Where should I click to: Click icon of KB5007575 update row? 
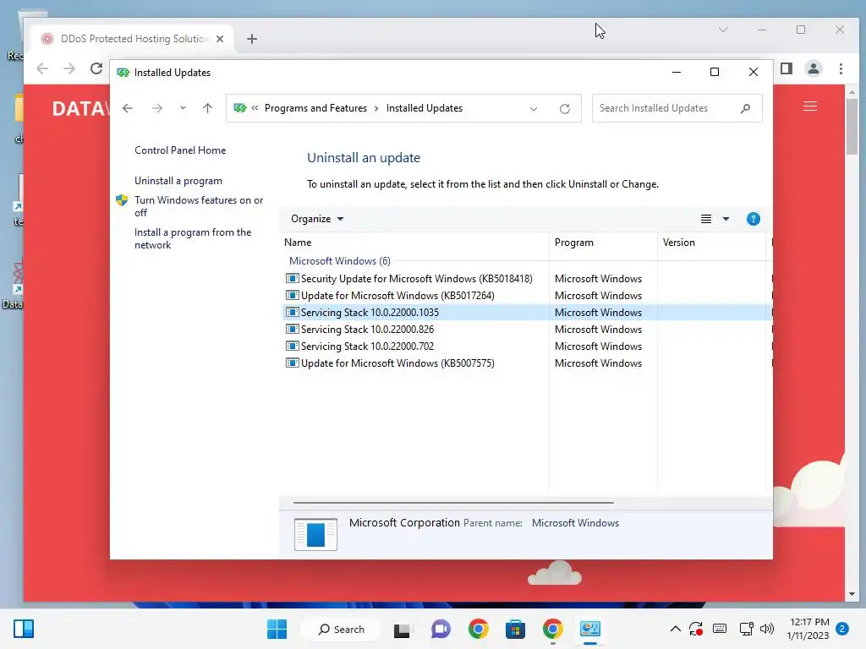coord(292,363)
